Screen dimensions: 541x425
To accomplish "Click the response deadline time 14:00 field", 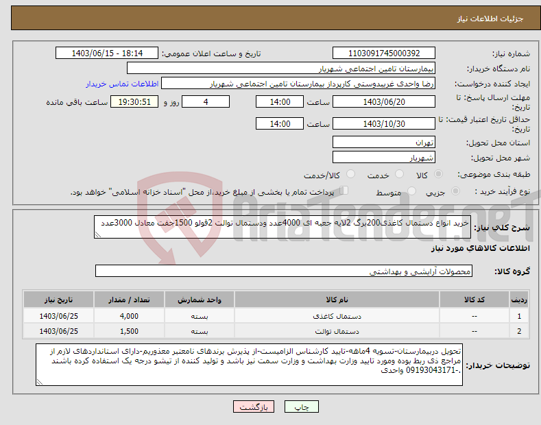I will (x=280, y=101).
